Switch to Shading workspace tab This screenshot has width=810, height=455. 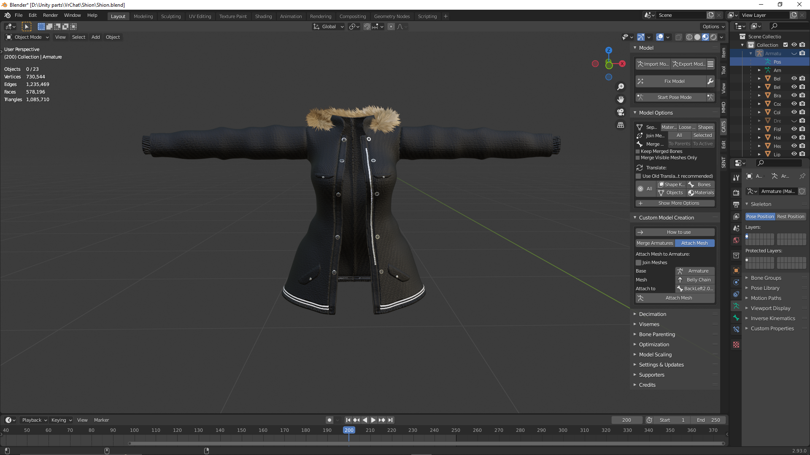[x=263, y=16]
